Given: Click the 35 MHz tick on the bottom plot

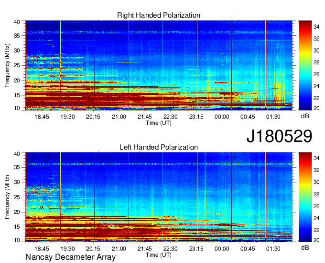Looking at the screenshot, I should (x=17, y=167).
